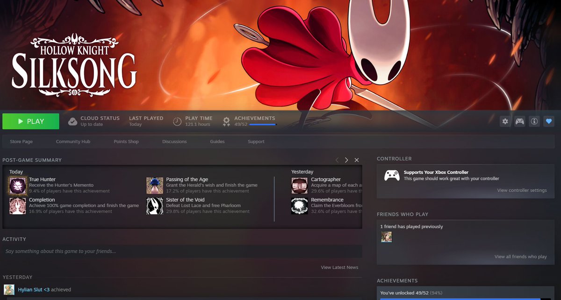
Task: Open View controller settings link
Action: [522, 190]
